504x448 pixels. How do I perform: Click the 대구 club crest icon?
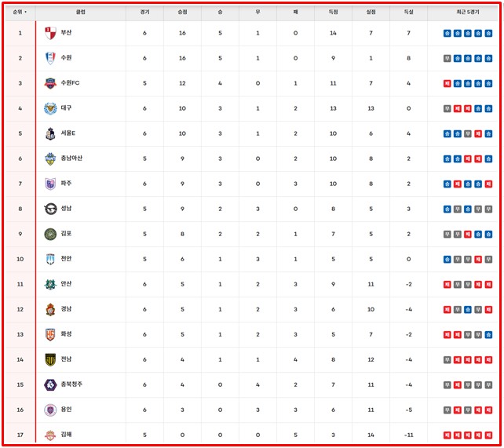pos(50,108)
